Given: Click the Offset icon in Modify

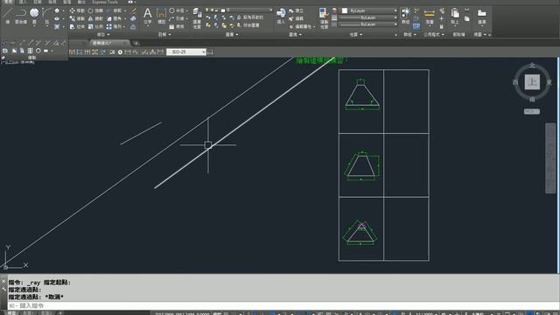Looking at the screenshot, I should pos(133,27).
